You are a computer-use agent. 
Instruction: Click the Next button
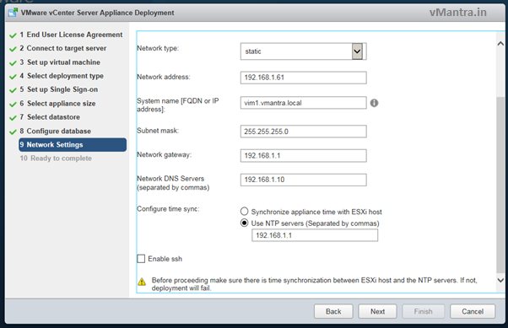click(377, 311)
